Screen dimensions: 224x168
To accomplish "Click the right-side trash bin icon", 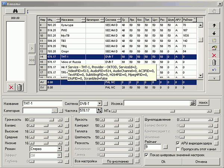I will pyautogui.click(x=214, y=62).
